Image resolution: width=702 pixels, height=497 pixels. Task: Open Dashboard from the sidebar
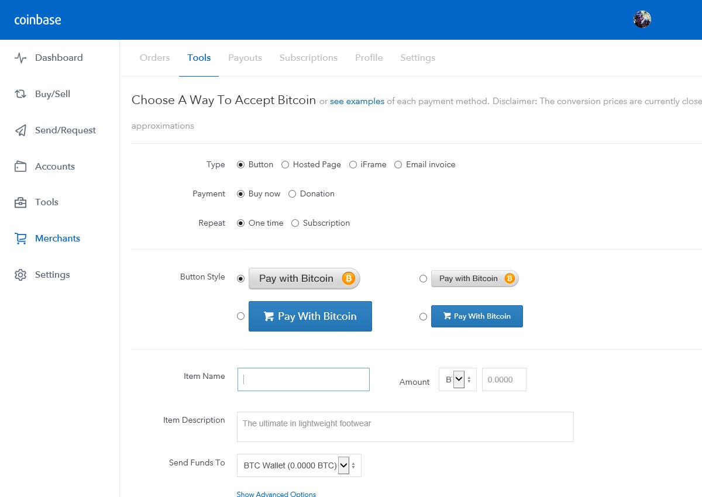coord(58,58)
